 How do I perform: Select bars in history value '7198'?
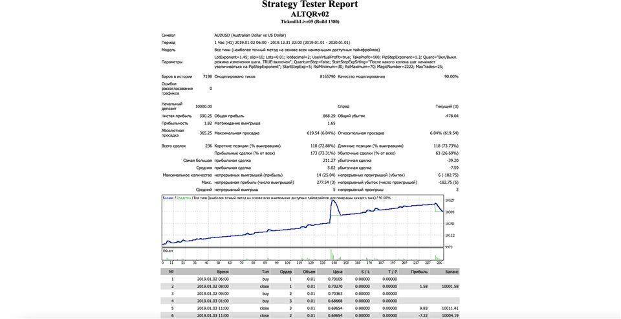click(208, 76)
